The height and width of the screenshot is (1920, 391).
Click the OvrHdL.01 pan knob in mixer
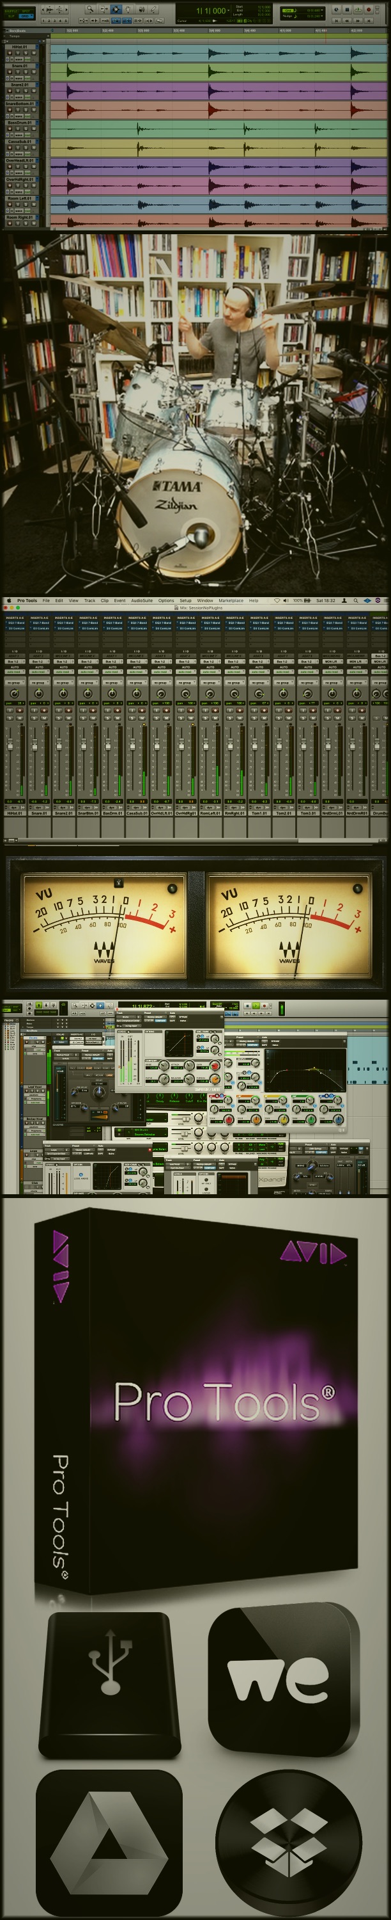161,694
